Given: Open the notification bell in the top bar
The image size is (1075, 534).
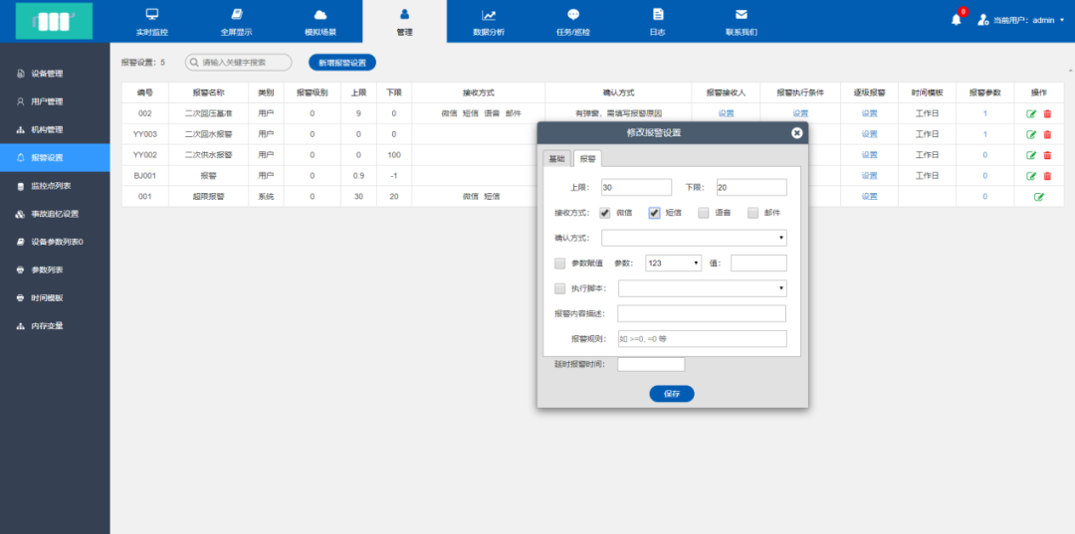Looking at the screenshot, I should click(957, 20).
